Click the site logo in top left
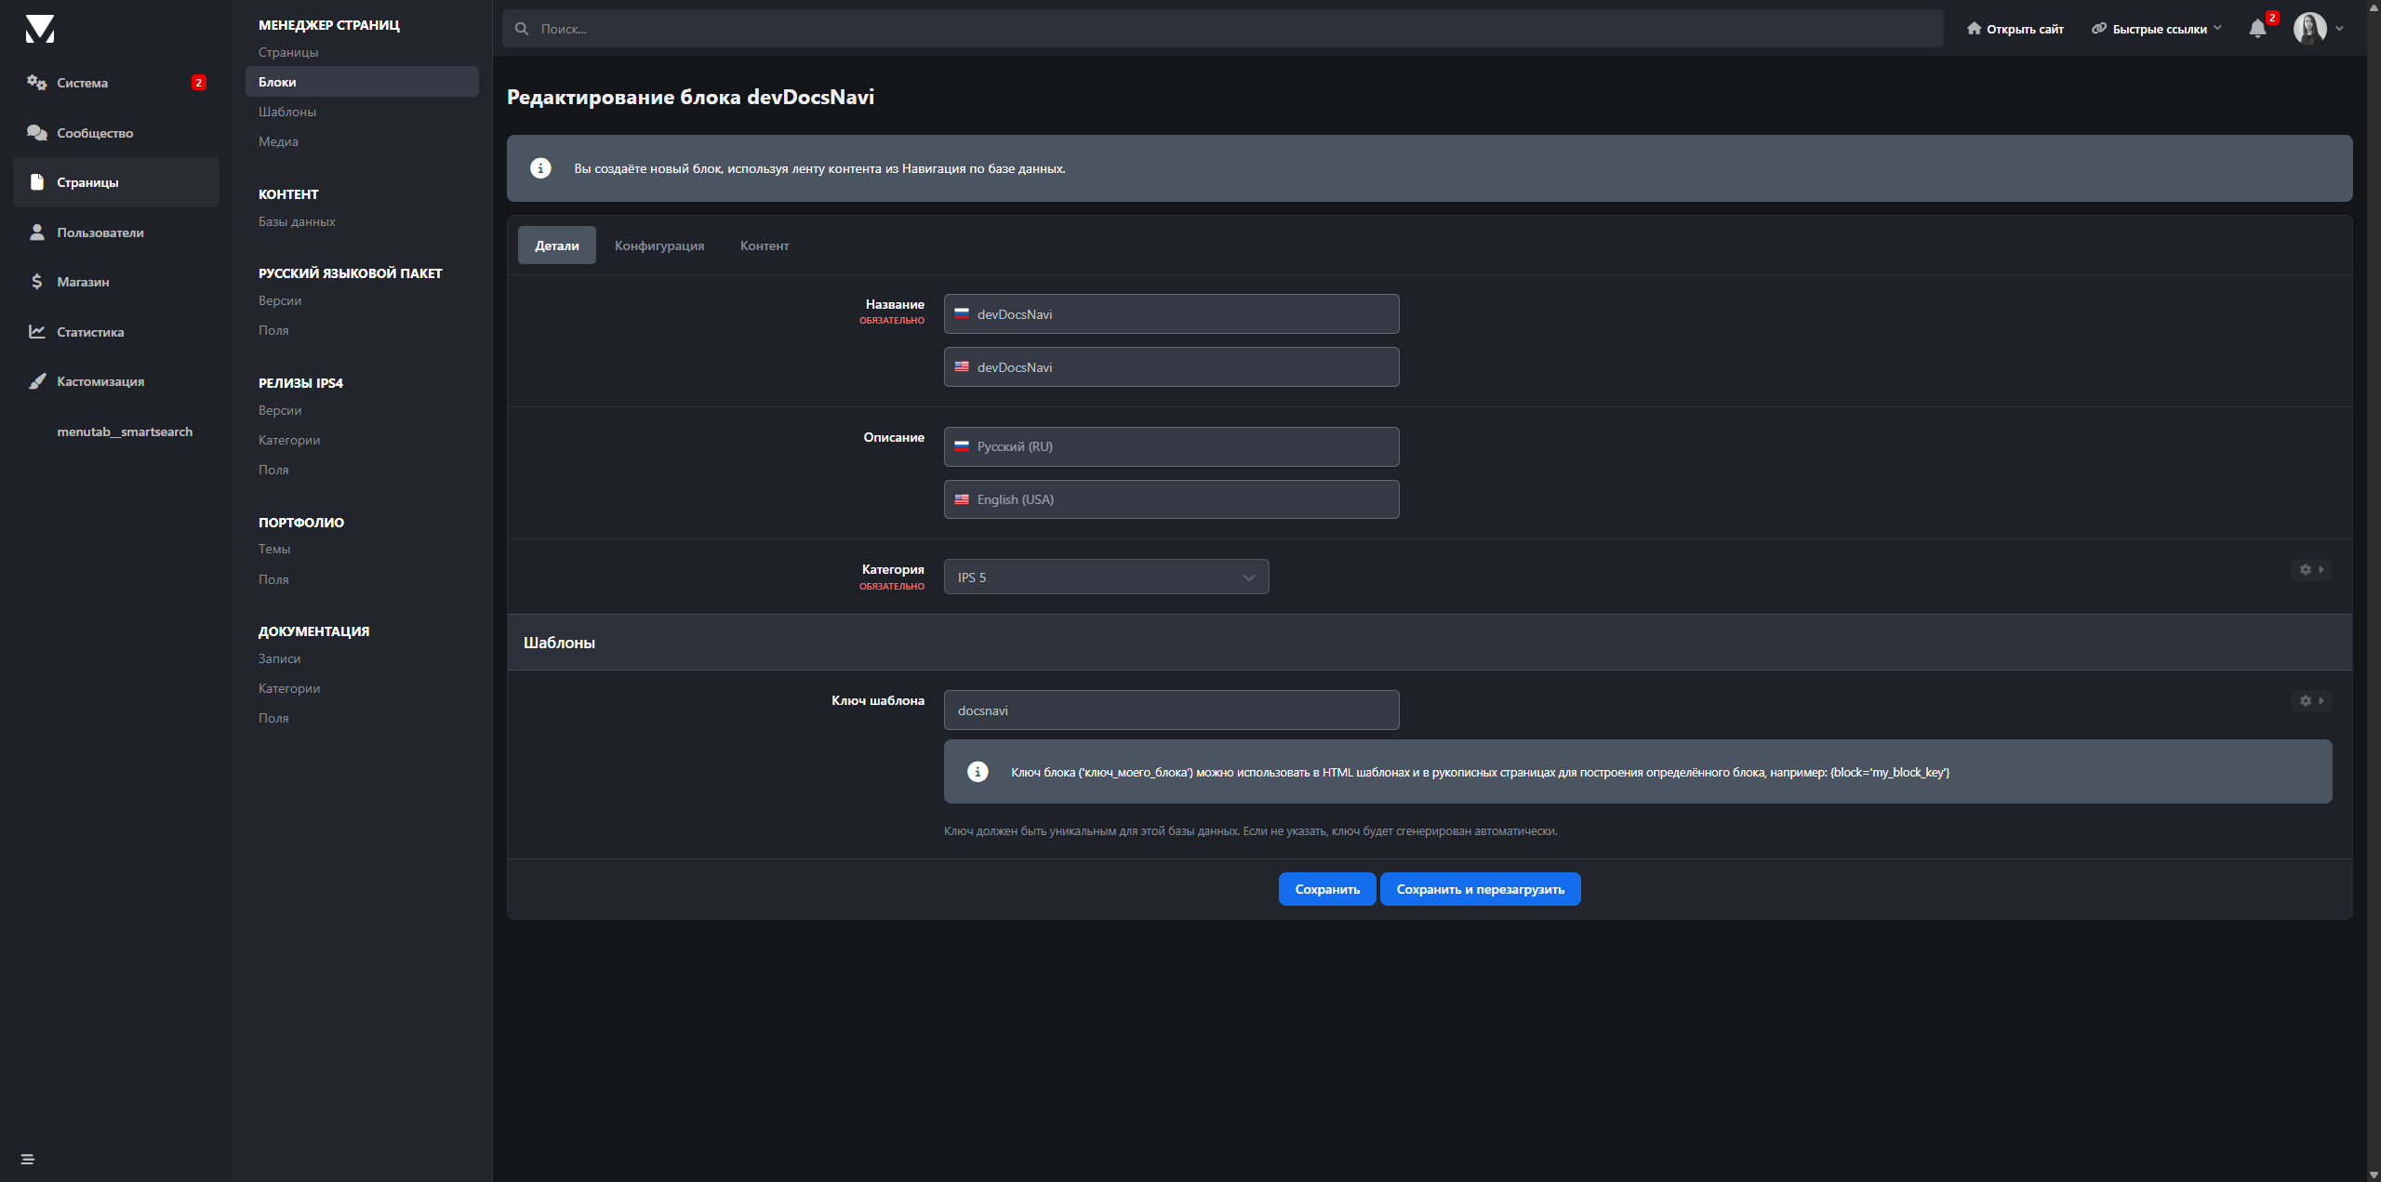The width and height of the screenshot is (2381, 1182). coord(40,29)
